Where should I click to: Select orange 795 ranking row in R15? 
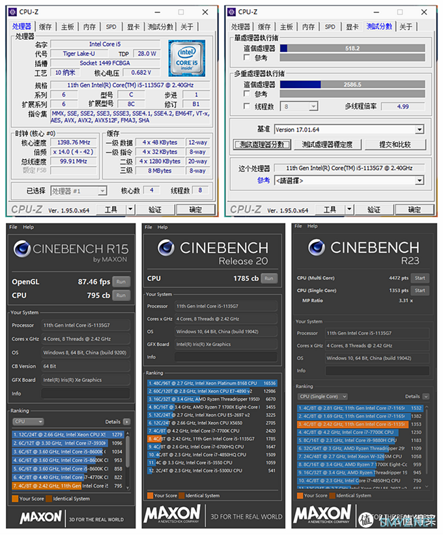(68, 485)
